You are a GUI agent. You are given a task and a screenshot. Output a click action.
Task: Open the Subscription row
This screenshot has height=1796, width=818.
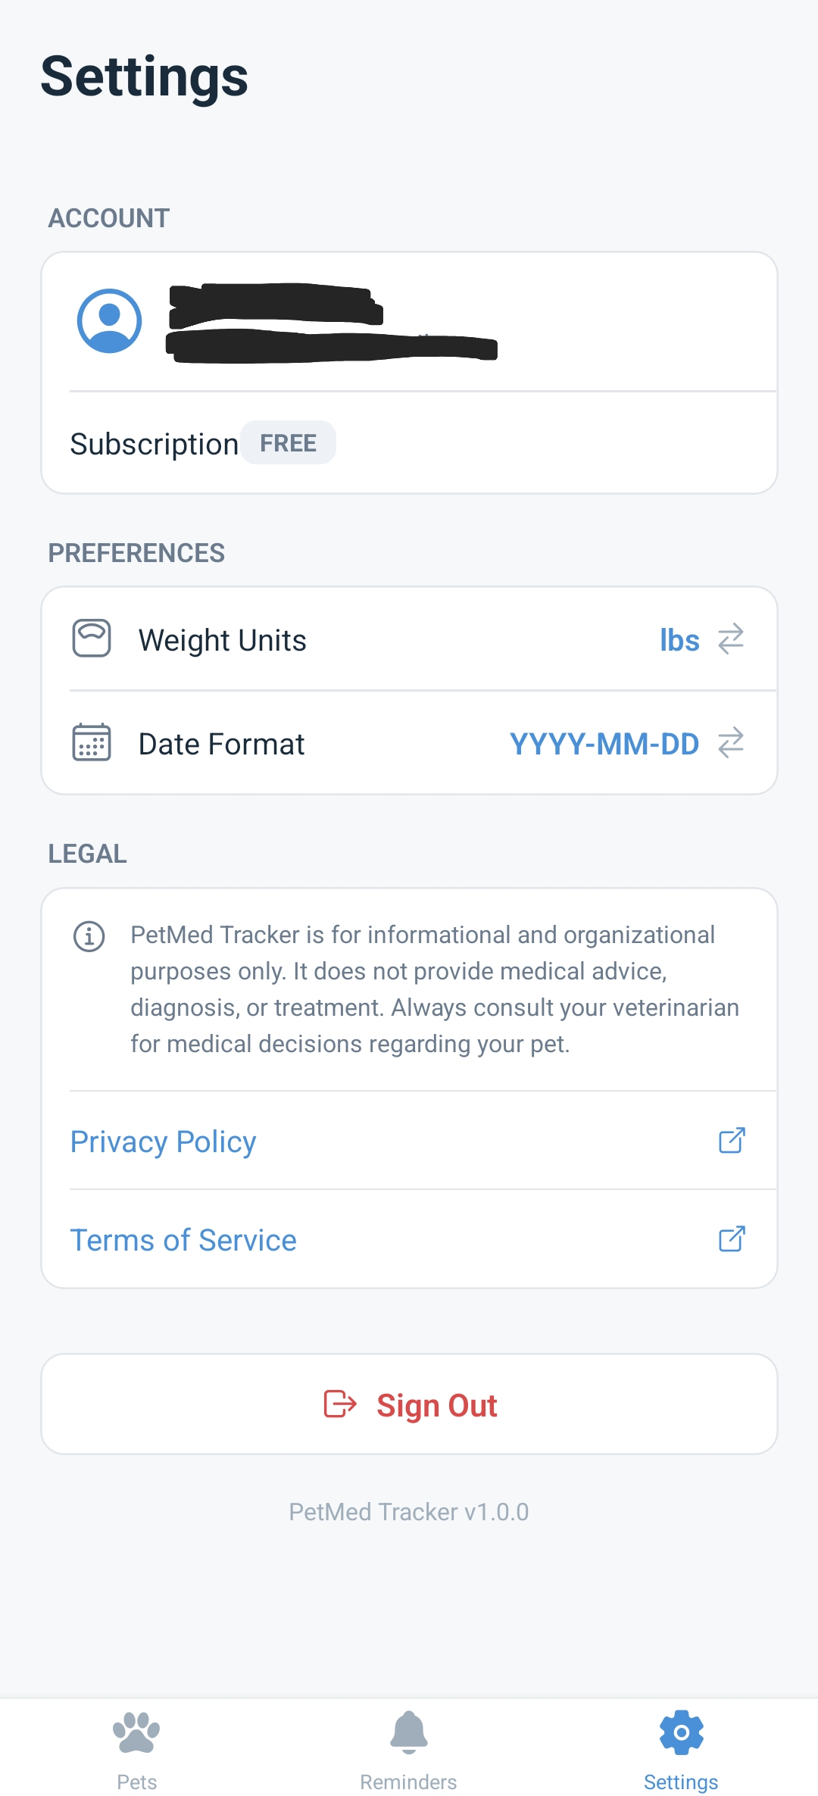tap(409, 442)
